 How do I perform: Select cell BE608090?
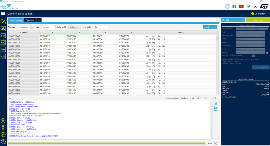53,39
